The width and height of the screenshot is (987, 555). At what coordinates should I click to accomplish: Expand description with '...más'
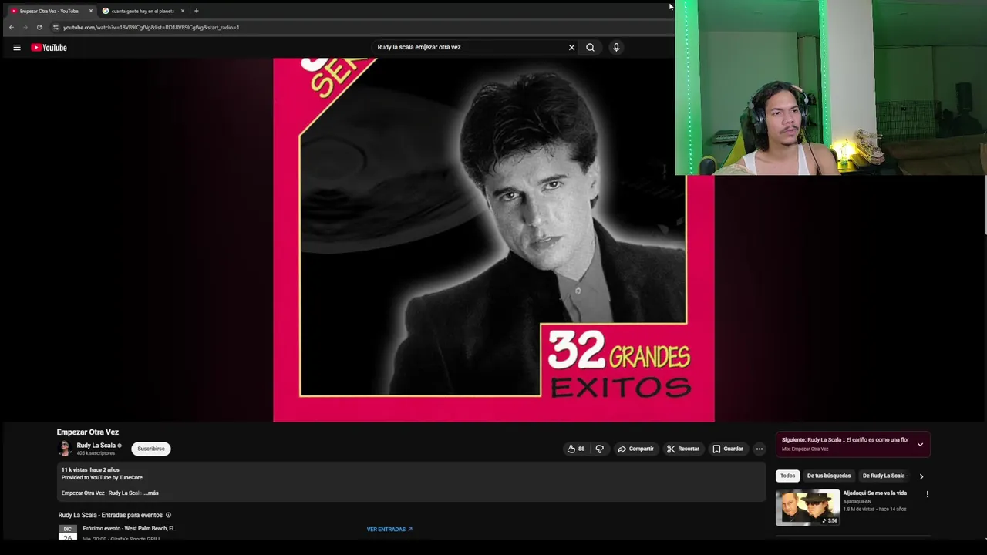151,493
